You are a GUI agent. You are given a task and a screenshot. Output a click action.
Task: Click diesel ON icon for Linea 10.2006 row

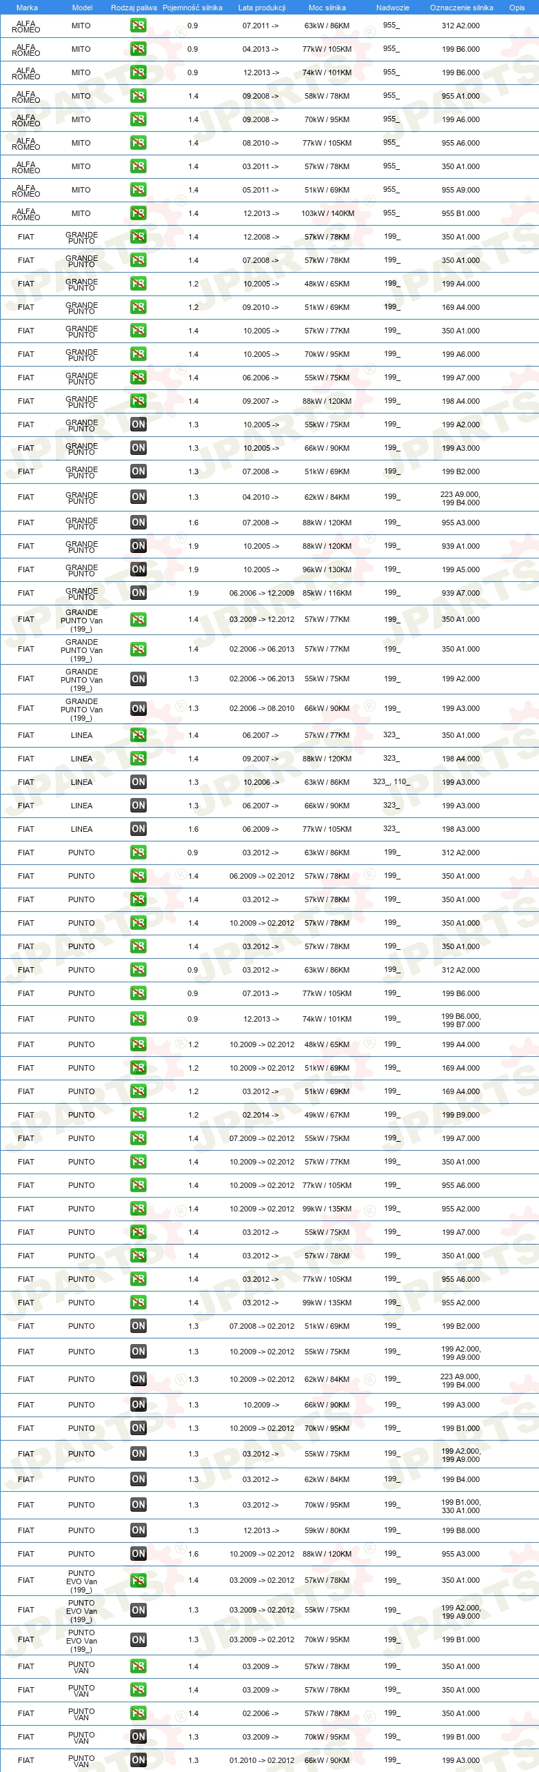138,782
